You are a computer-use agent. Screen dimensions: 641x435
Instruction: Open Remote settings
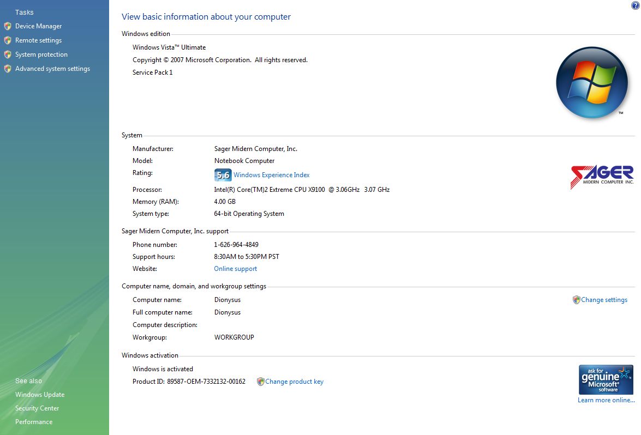click(38, 40)
